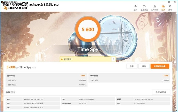178x112 pixels.
Task: Click the 5 600 位于 Time Spy result heading
Action: tap(21, 67)
